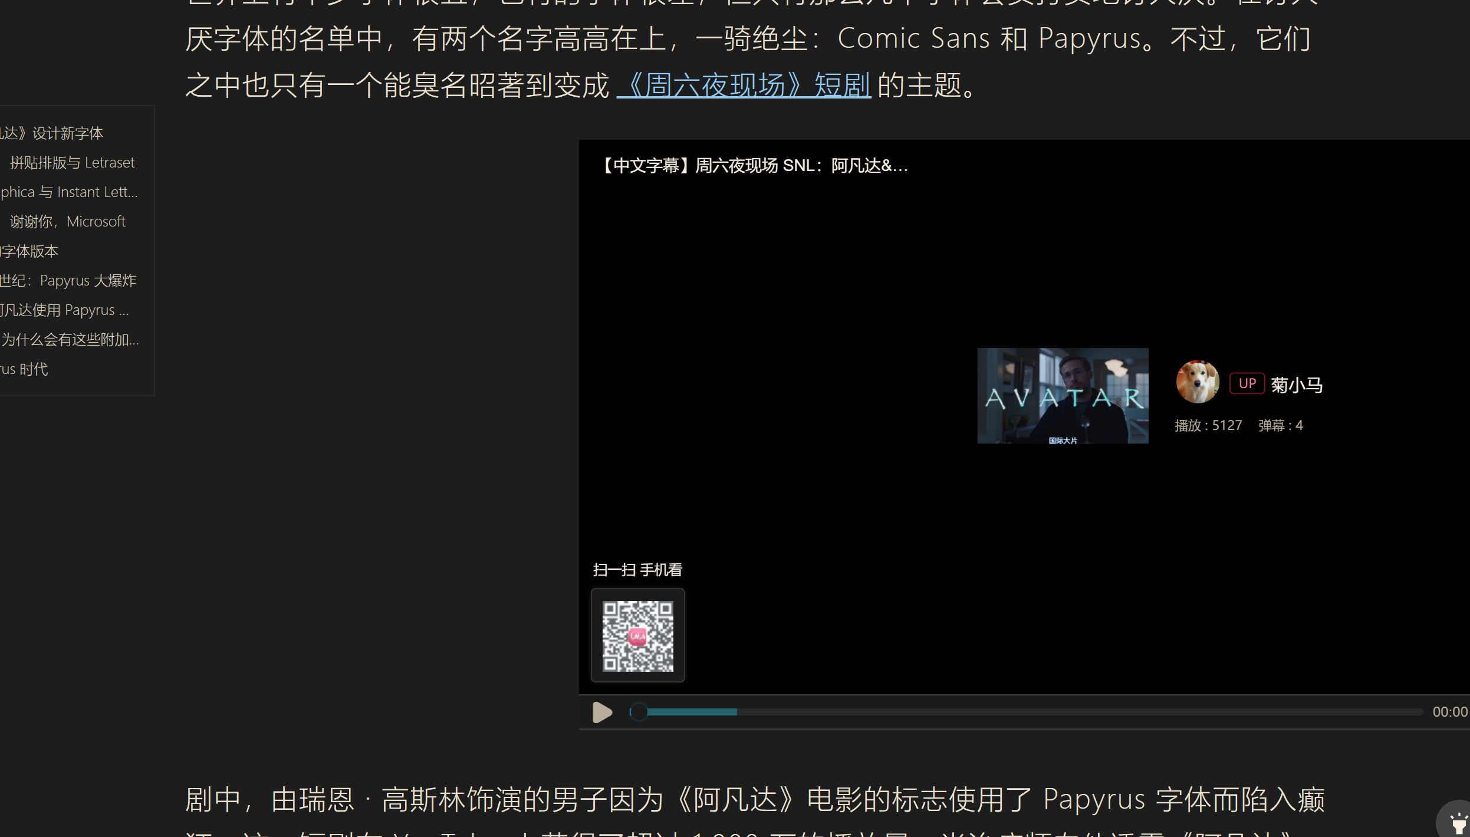Select the 时代 outline entry at bottom

tap(24, 369)
